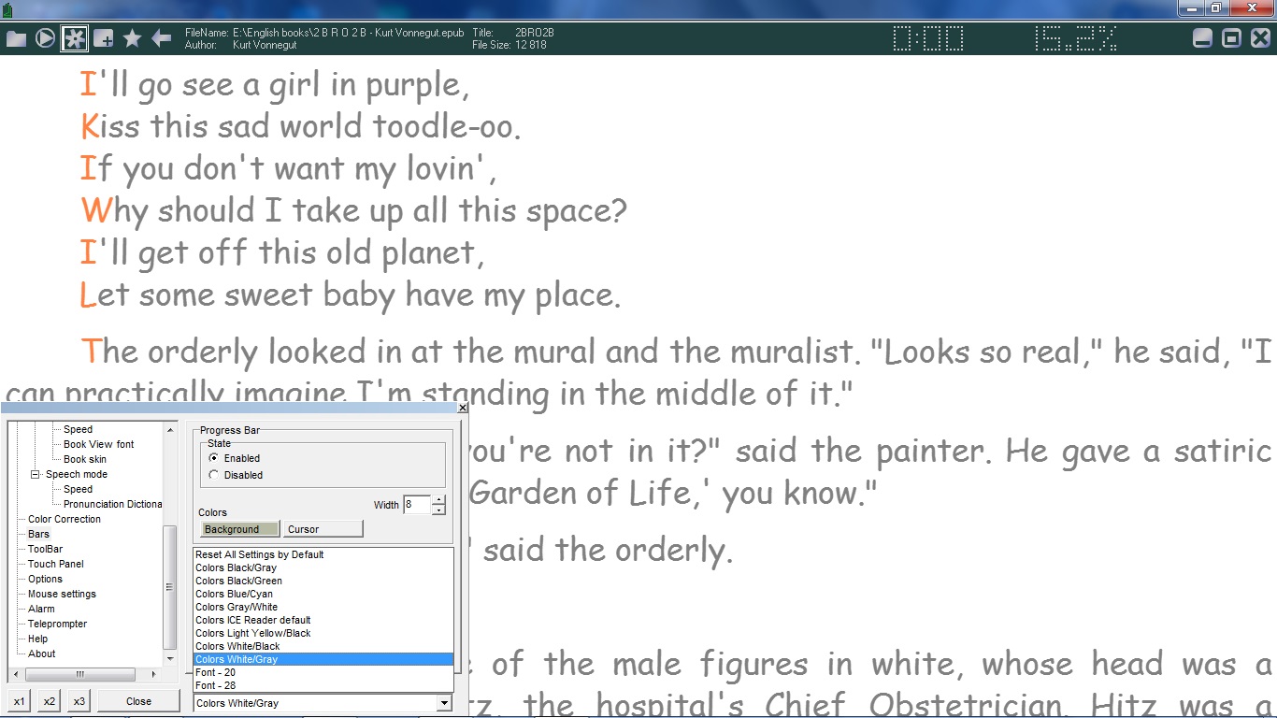Select the Pronunciation Dictionary tree item
The width and height of the screenshot is (1277, 718).
(x=112, y=504)
